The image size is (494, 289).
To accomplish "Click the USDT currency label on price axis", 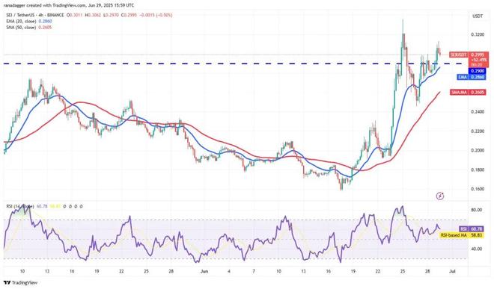I will 478,16.
